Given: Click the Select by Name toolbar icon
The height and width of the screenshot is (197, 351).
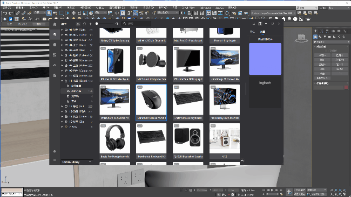Looking at the screenshot, I should [x=55, y=13].
